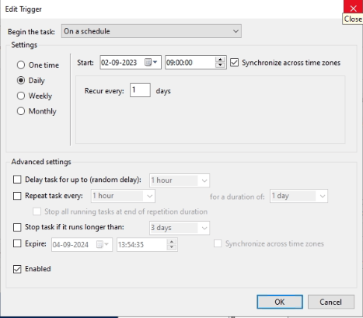
Task: Enable Delay task for up to checkbox
Action: click(17, 180)
